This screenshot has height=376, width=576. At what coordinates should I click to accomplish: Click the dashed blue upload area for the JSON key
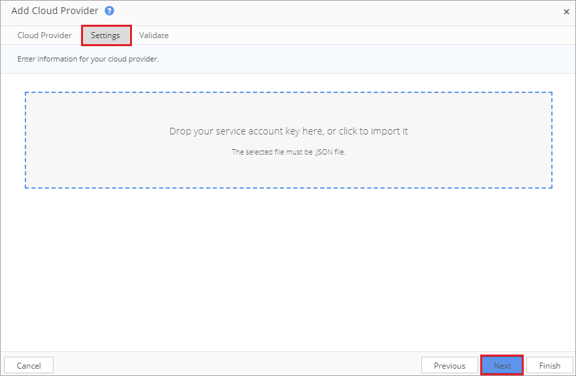[289, 140]
